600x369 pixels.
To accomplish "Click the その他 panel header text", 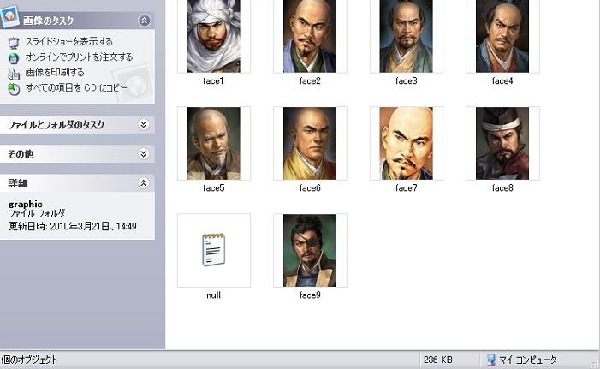I will (x=21, y=154).
